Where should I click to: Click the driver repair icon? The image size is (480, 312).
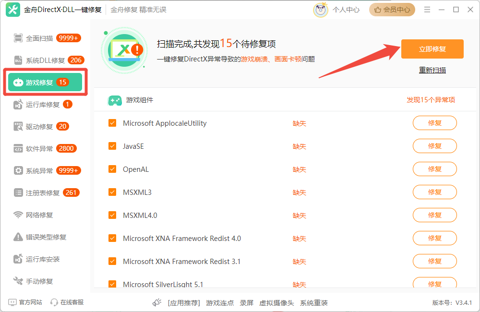(x=18, y=126)
